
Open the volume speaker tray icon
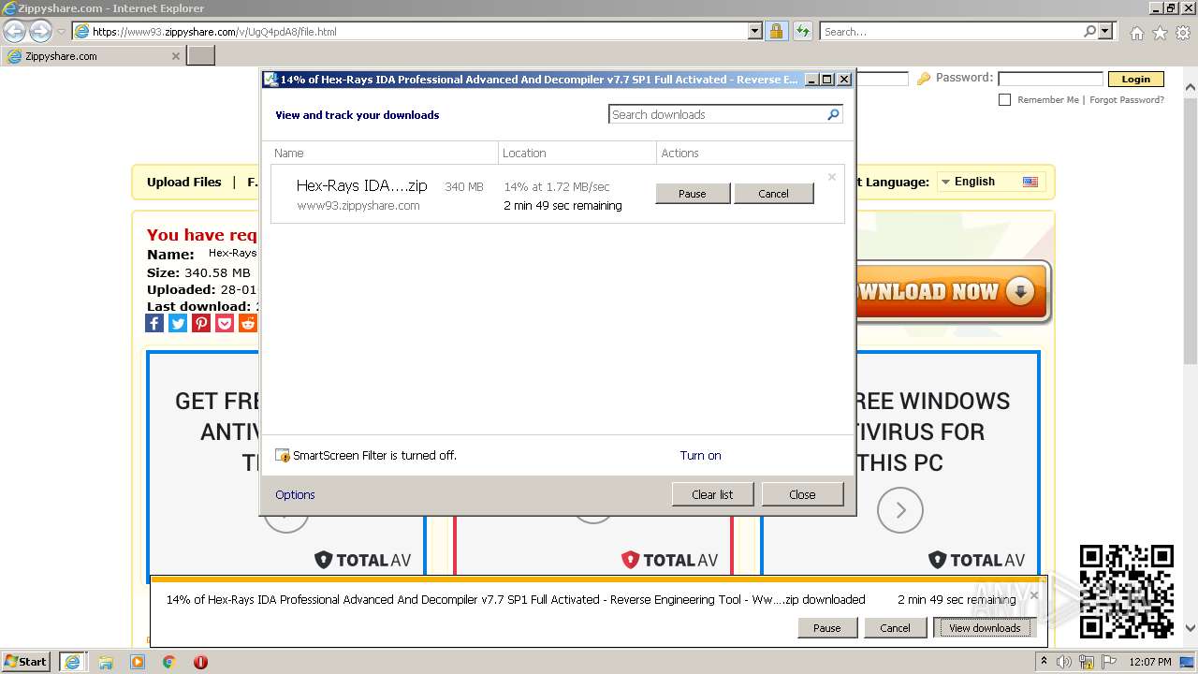[1064, 662]
